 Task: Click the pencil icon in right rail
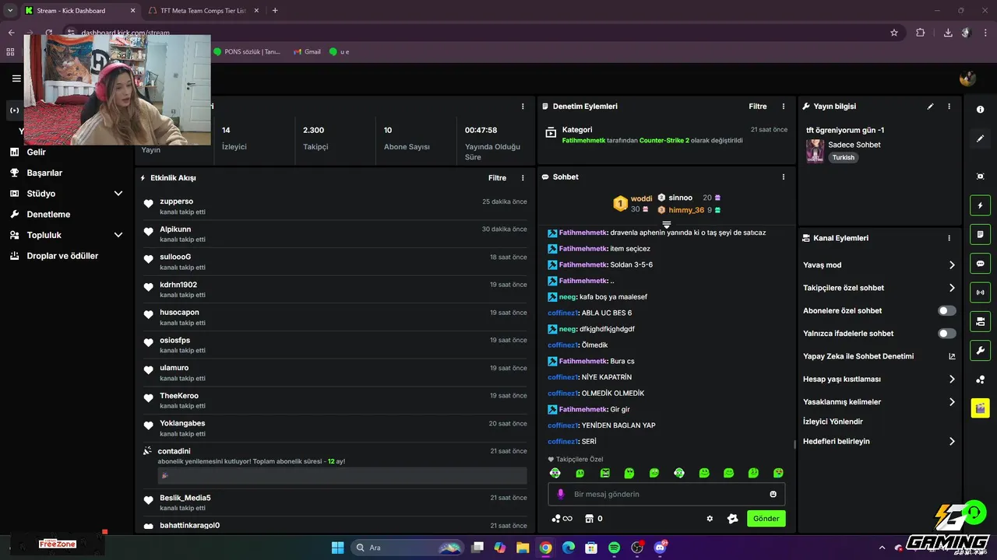980,138
